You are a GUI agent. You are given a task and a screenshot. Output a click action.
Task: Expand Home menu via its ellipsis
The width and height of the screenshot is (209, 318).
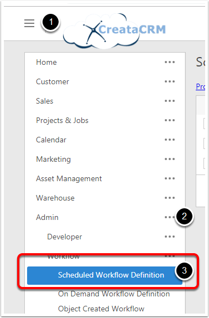coord(170,62)
